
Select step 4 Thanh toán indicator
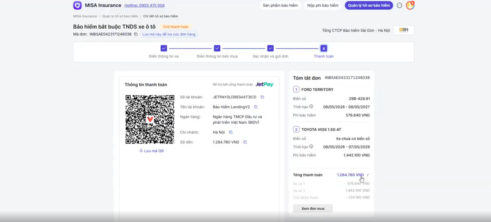(x=324, y=48)
